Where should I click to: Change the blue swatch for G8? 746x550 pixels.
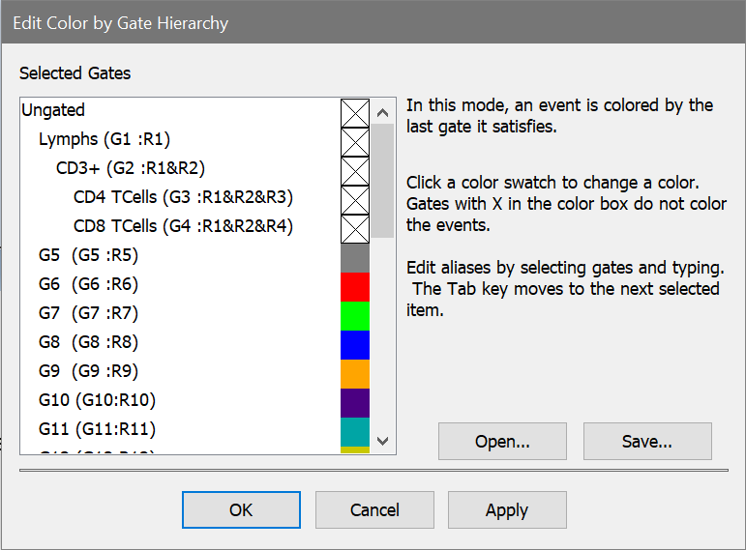click(x=355, y=345)
